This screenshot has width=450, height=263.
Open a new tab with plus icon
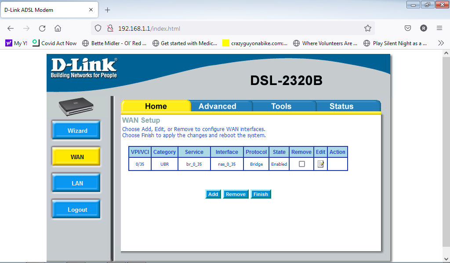tap(107, 10)
